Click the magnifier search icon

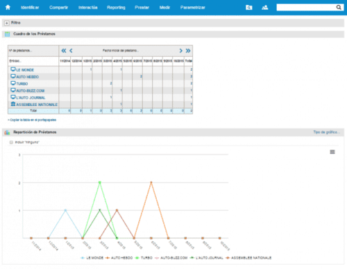(x=339, y=8)
